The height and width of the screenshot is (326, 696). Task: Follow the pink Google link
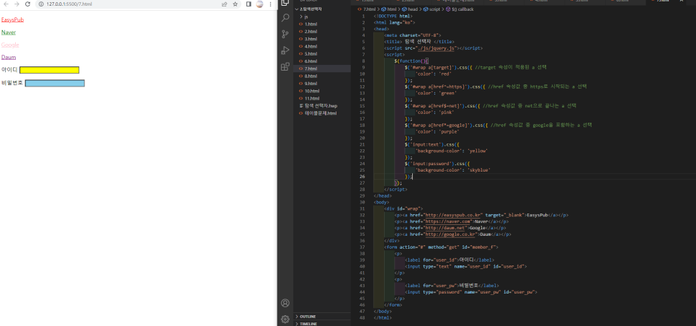pos(10,45)
